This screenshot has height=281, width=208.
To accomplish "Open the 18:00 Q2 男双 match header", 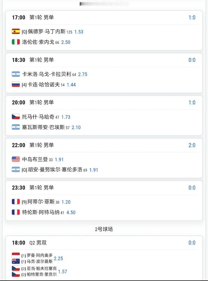I will 29,243.
